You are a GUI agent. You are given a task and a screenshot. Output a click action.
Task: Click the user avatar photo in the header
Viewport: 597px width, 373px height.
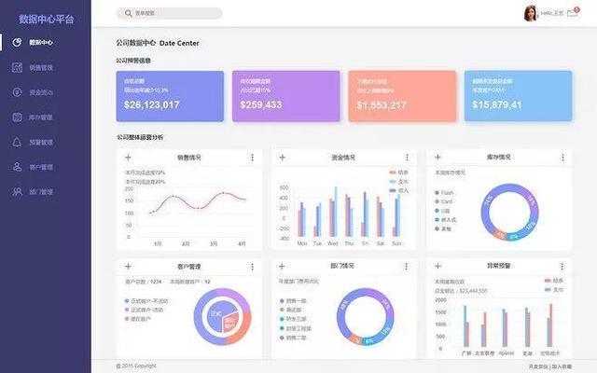coord(530,13)
